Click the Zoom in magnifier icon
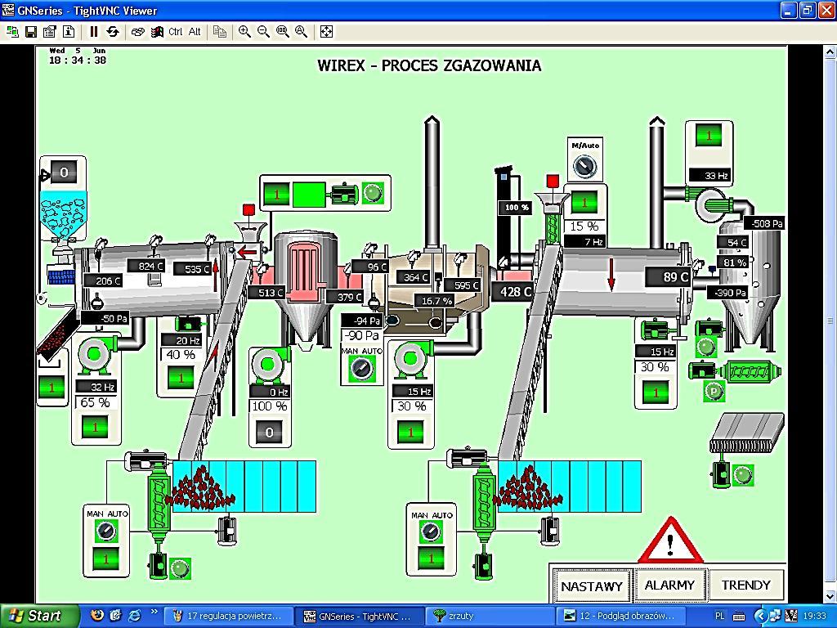 (244, 32)
